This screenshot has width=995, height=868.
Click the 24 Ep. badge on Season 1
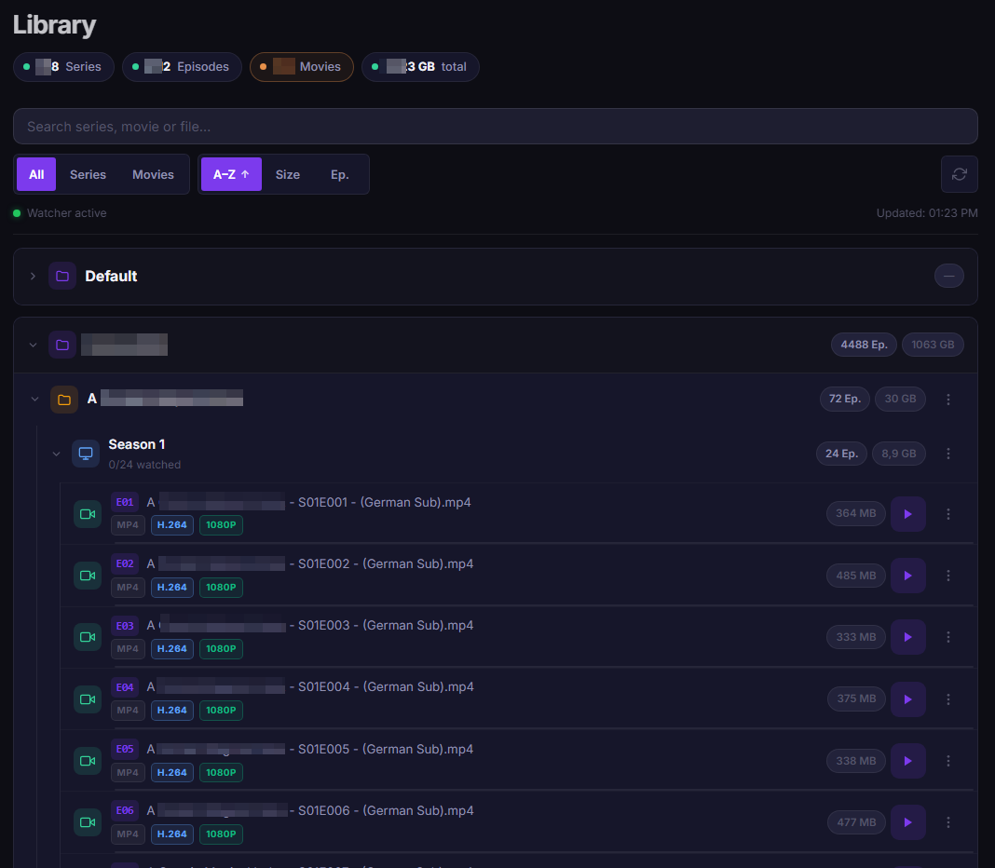pyautogui.click(x=841, y=454)
